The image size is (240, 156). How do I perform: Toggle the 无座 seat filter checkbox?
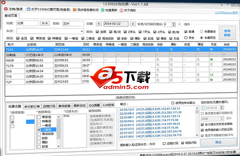[x=171, y=39]
